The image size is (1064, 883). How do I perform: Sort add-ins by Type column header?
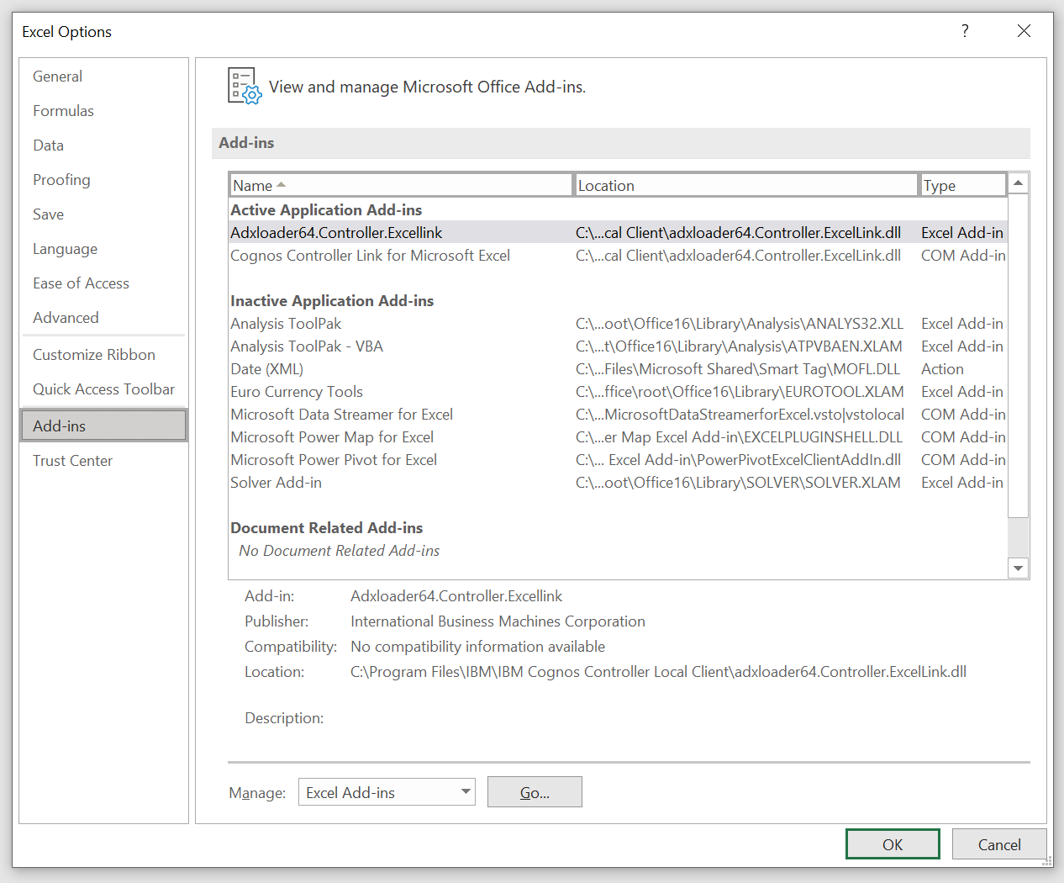963,185
